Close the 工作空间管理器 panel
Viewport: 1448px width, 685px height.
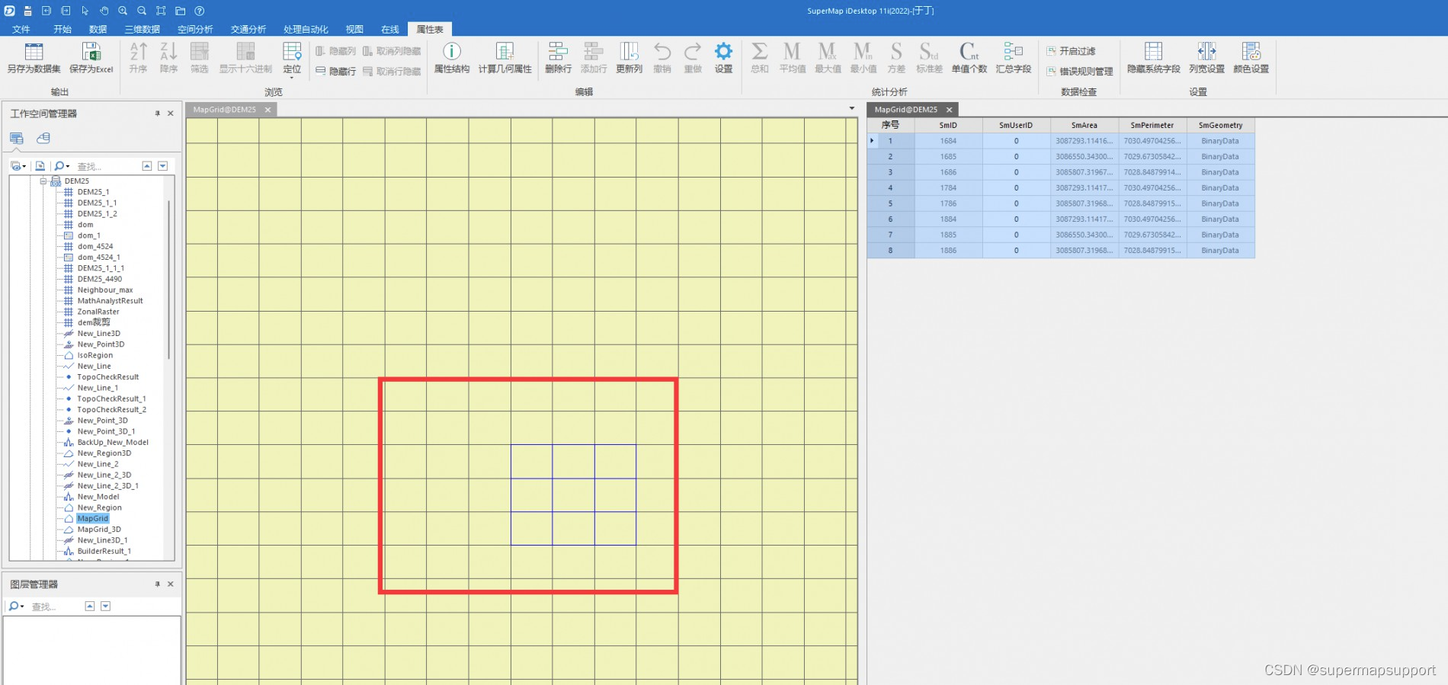pos(171,113)
